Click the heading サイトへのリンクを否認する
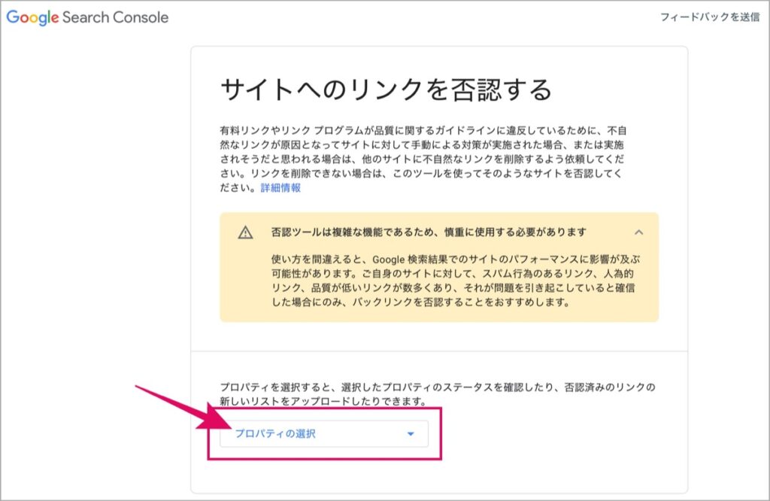Viewport: 770px width, 501px height. click(387, 90)
